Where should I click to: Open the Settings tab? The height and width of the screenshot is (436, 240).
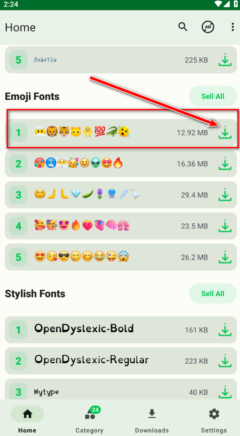pyautogui.click(x=214, y=419)
